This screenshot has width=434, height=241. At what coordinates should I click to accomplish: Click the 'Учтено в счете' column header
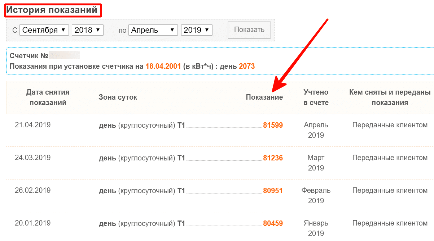(x=316, y=97)
